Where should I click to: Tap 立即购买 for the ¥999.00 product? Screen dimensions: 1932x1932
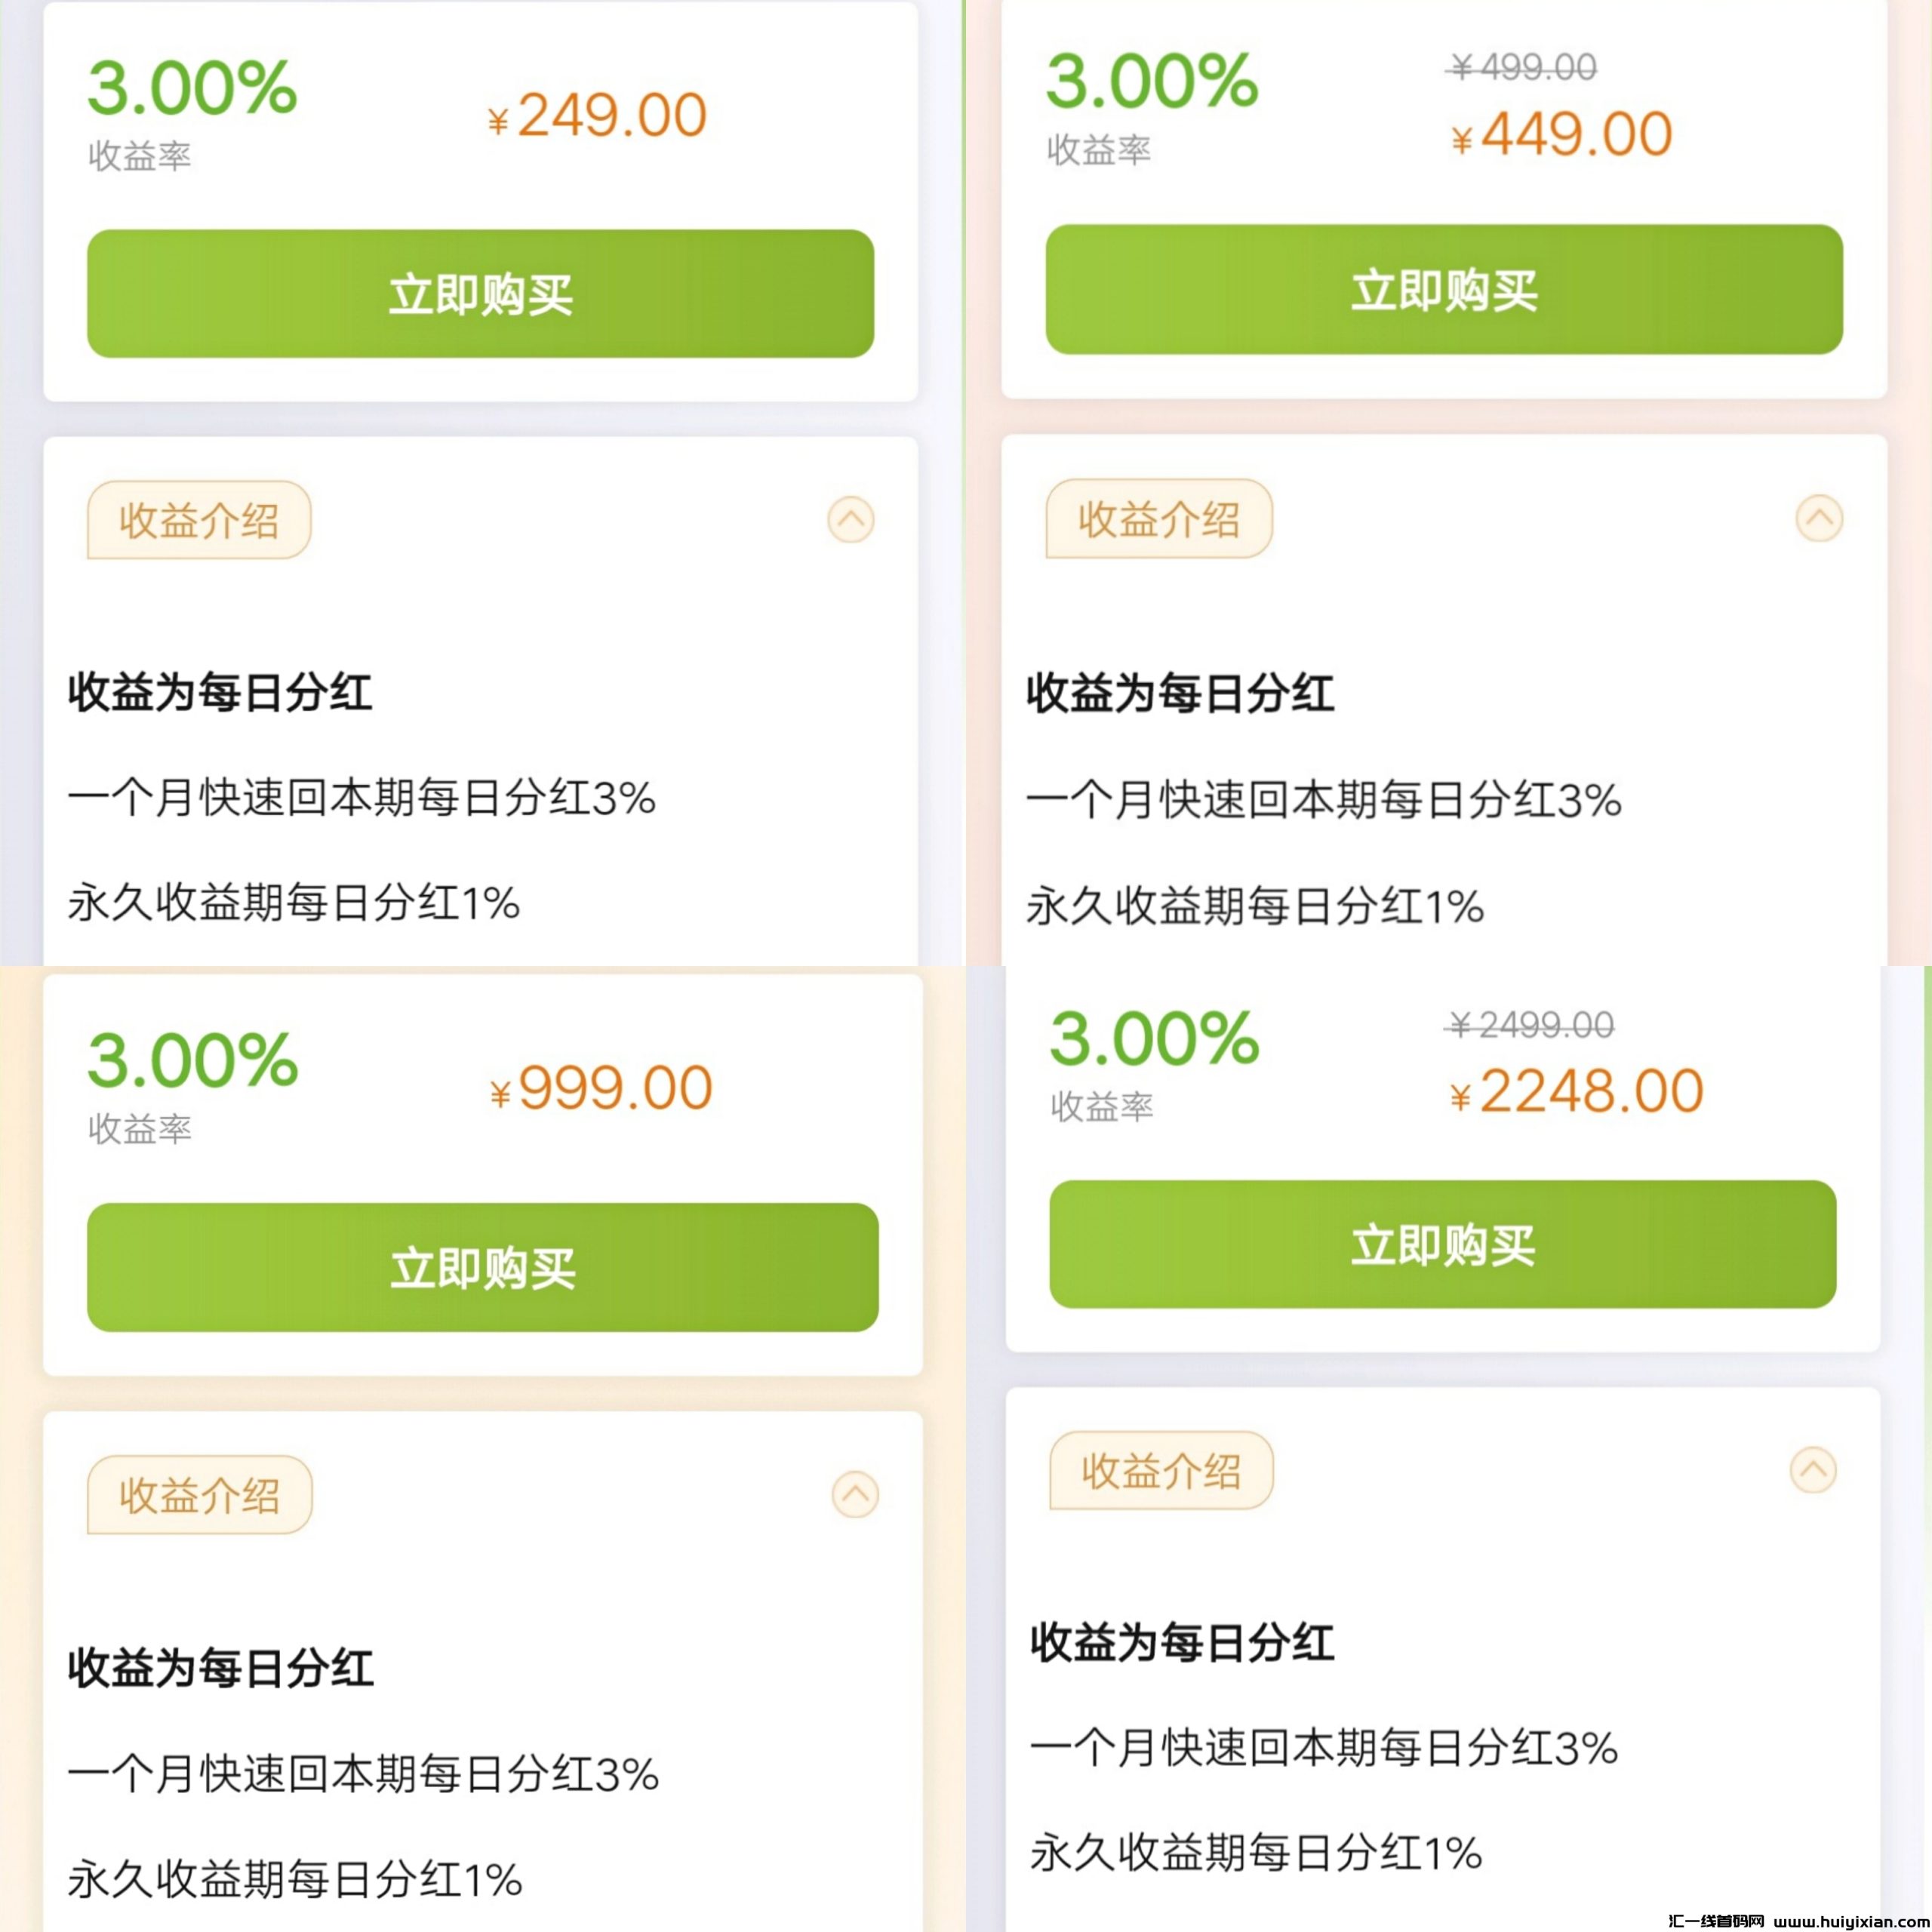(x=482, y=1267)
